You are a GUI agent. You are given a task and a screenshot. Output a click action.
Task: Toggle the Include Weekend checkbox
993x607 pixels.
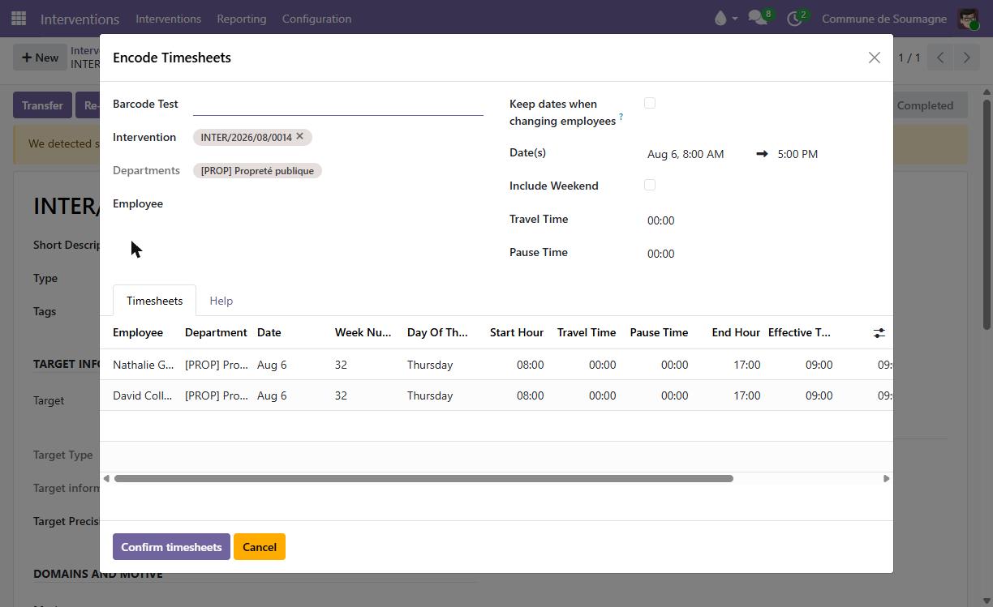coord(650,185)
